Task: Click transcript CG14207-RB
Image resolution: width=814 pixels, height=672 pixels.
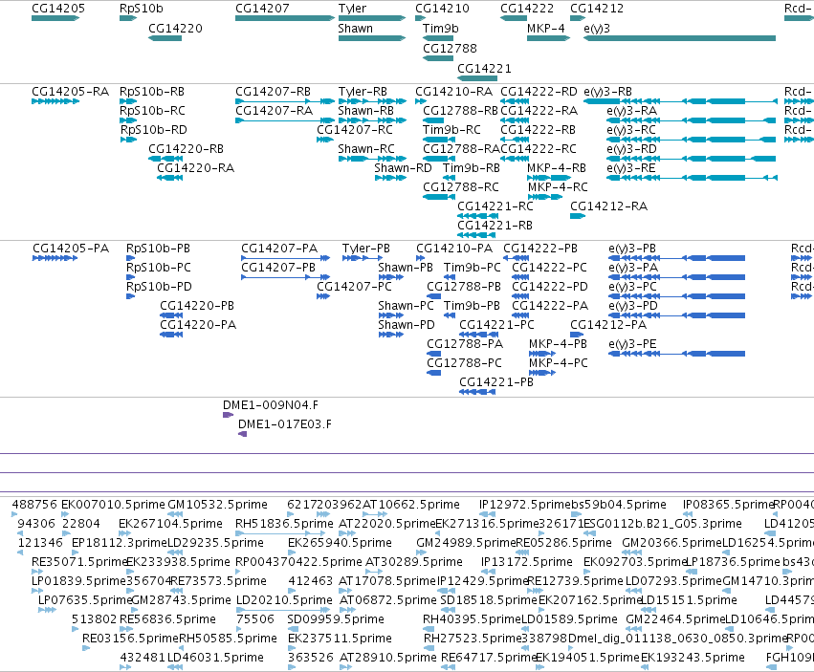Action: pos(273,92)
